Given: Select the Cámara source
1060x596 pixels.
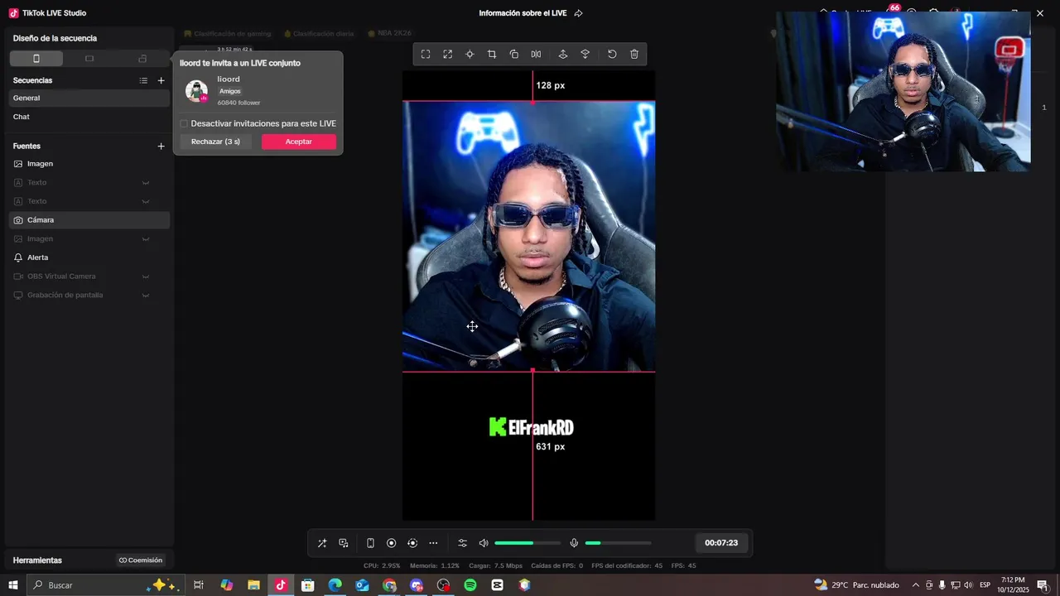Looking at the screenshot, I should click(x=89, y=220).
